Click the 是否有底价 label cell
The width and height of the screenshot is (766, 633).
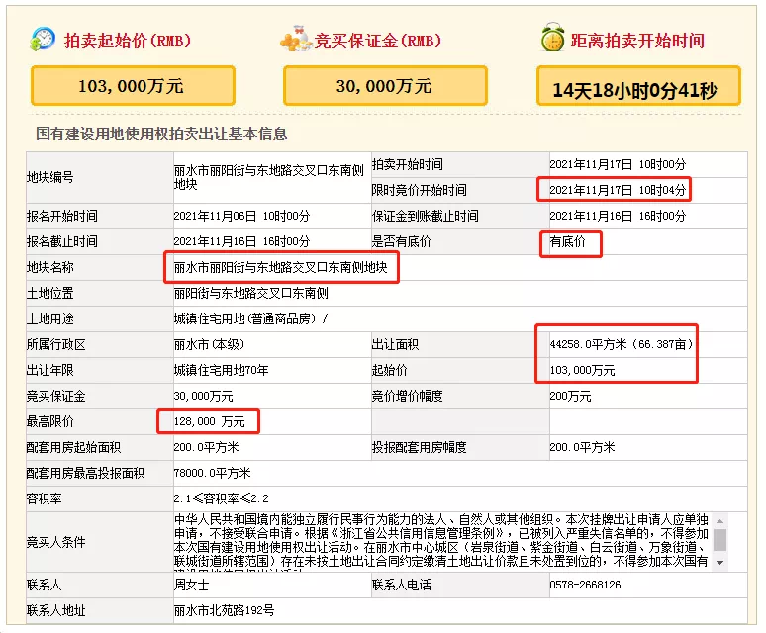(460, 241)
